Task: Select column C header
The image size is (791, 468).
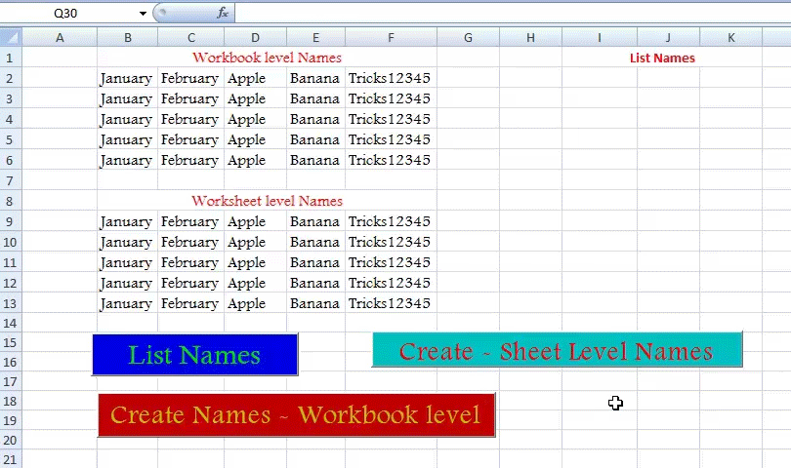Action: click(x=191, y=37)
